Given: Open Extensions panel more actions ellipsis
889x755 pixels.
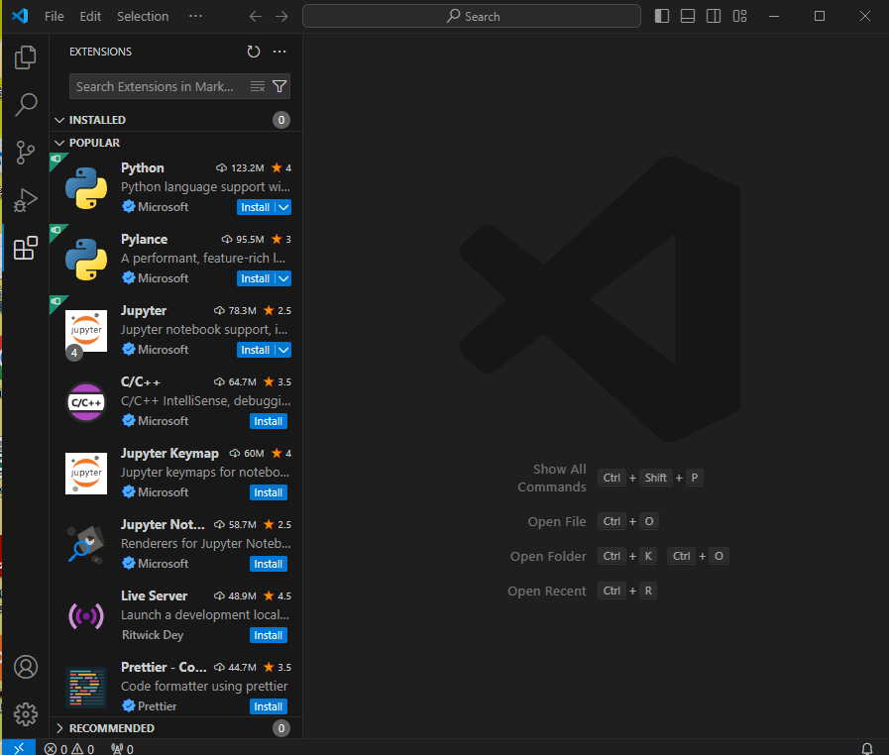Looking at the screenshot, I should coord(279,52).
